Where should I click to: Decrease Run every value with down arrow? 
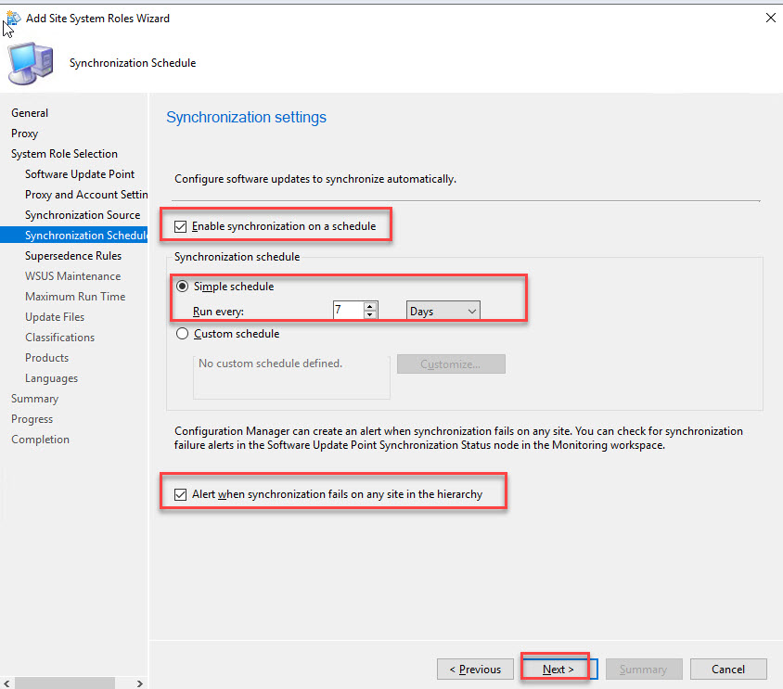[370, 316]
